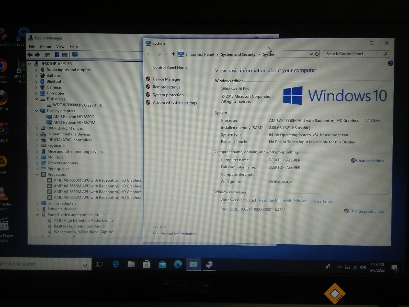Open legacy Edge from the taskbar
This screenshot has width=409, height=307.
click(x=116, y=264)
